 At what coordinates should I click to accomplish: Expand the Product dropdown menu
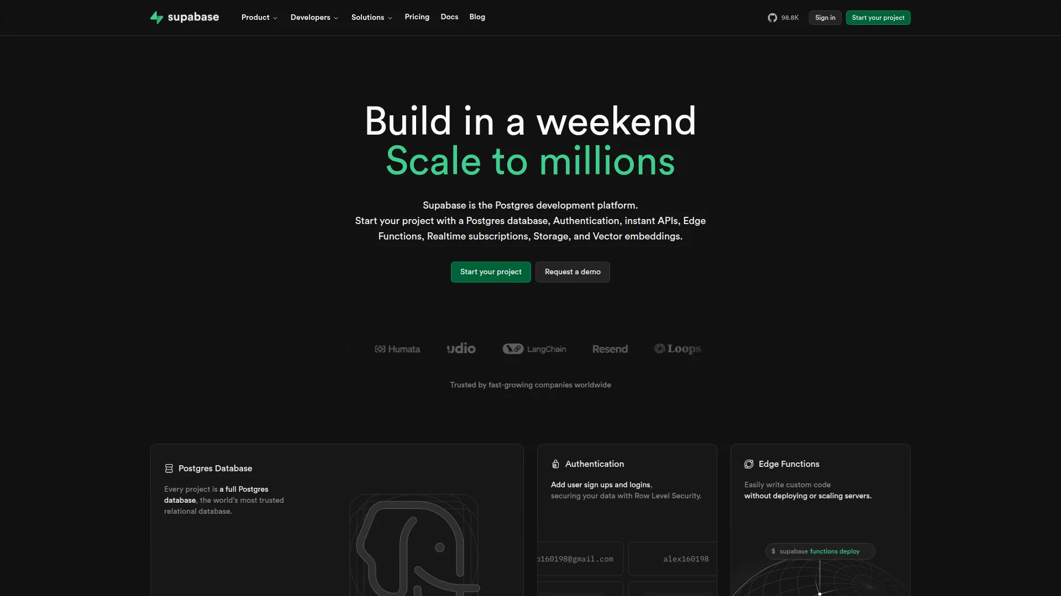(x=259, y=17)
